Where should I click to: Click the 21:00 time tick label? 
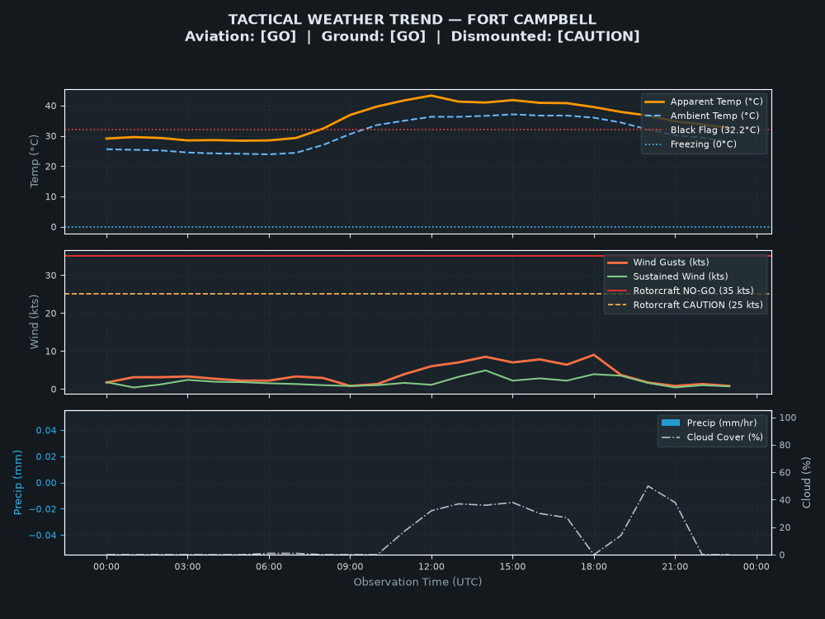675,566
